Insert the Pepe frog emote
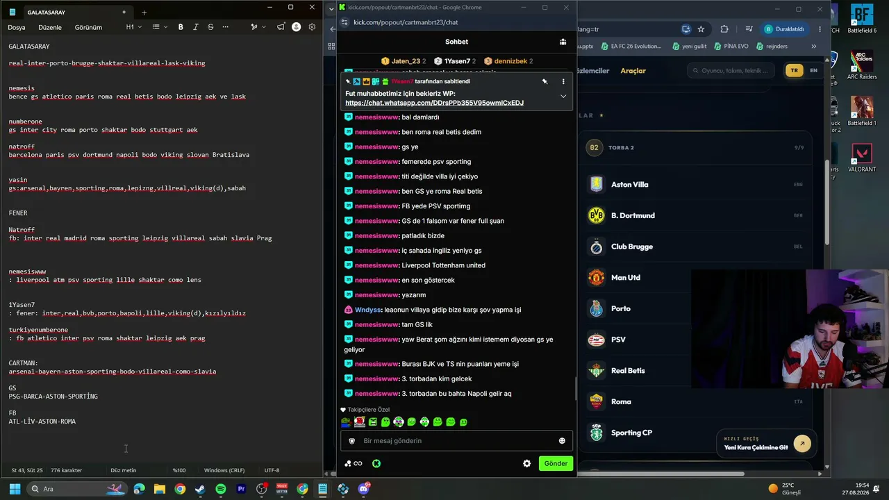Image resolution: width=889 pixels, height=500 pixels. tap(346, 422)
